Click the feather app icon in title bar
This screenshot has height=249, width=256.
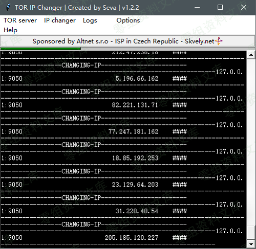click(8, 7)
